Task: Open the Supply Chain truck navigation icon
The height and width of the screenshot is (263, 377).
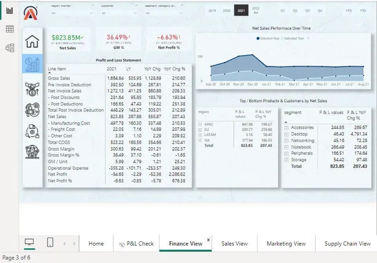Action: [x=32, y=131]
